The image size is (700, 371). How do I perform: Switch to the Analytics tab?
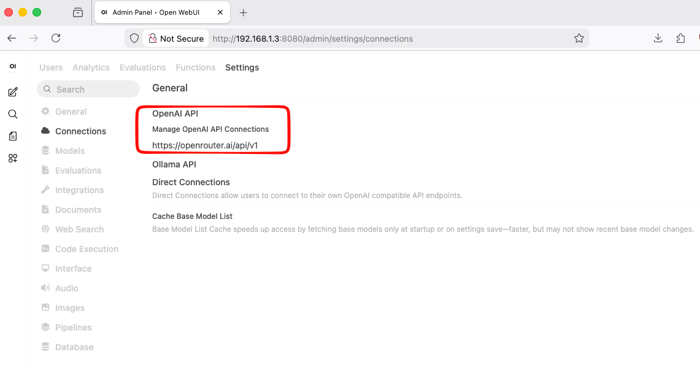[x=91, y=67]
